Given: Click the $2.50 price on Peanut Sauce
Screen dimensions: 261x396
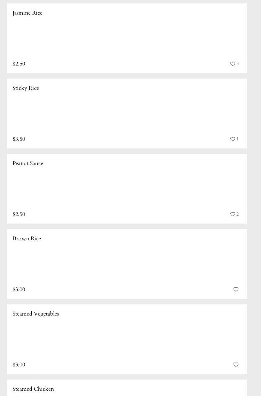Looking at the screenshot, I should pyautogui.click(x=19, y=214).
